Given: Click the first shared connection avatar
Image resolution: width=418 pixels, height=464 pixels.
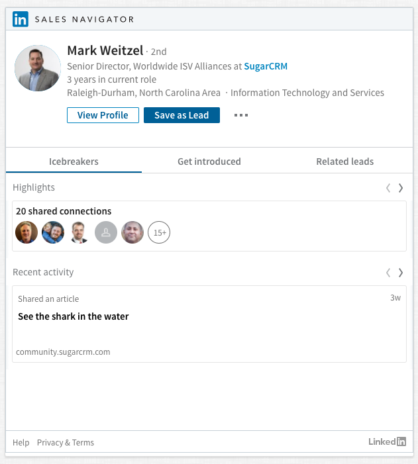Looking at the screenshot, I should [26, 232].
